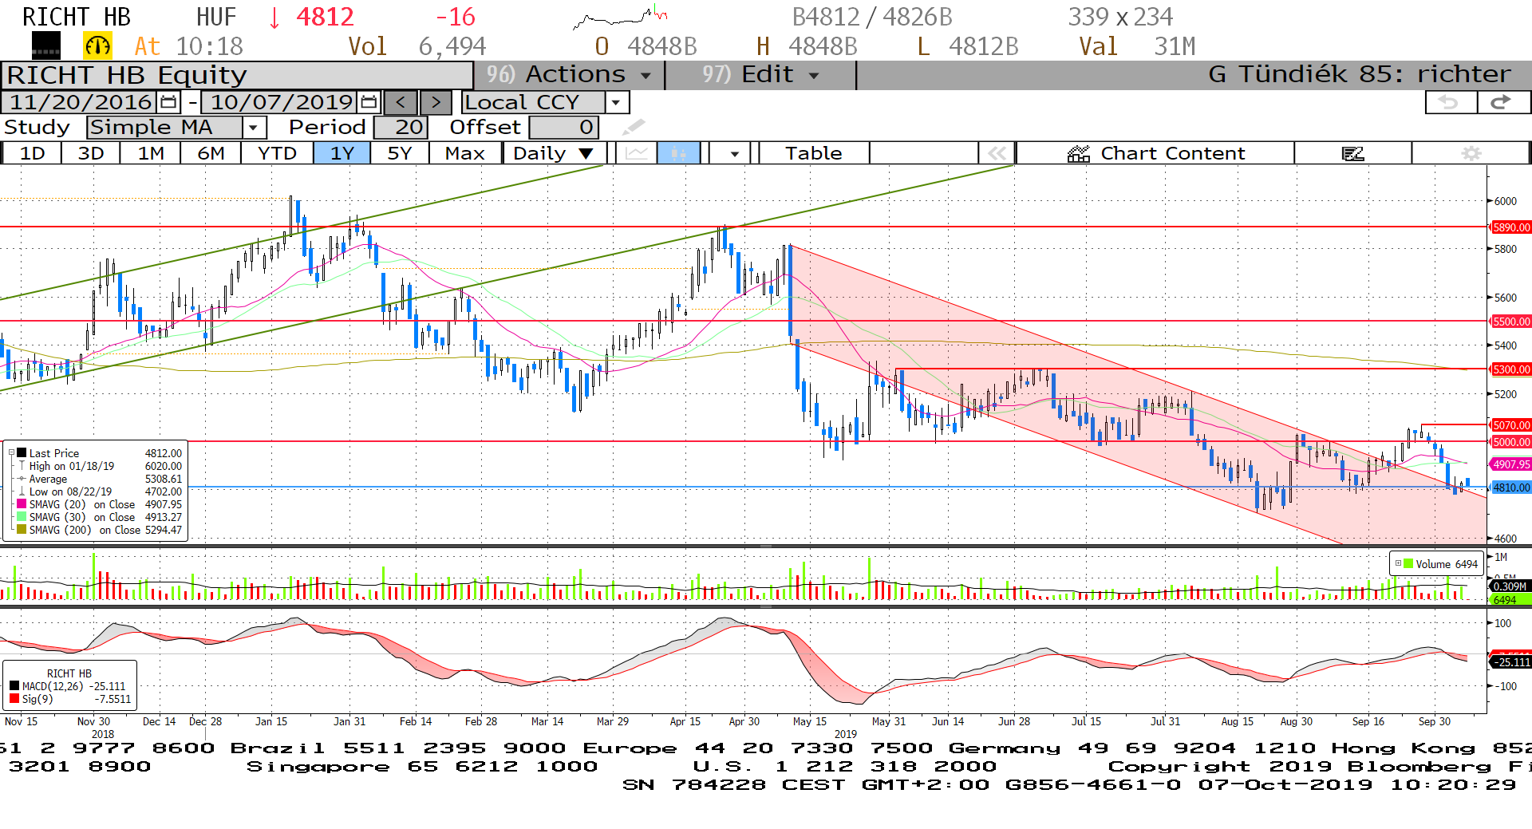Select the 1D range tab
The image size is (1532, 829).
(x=32, y=152)
